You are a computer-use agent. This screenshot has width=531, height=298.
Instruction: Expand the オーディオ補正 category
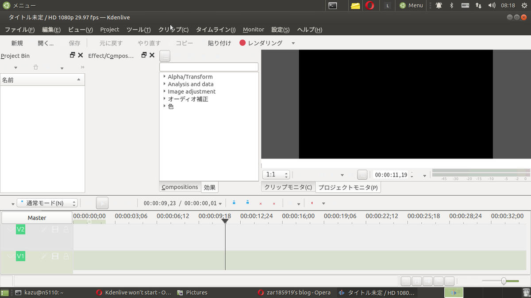pos(164,99)
